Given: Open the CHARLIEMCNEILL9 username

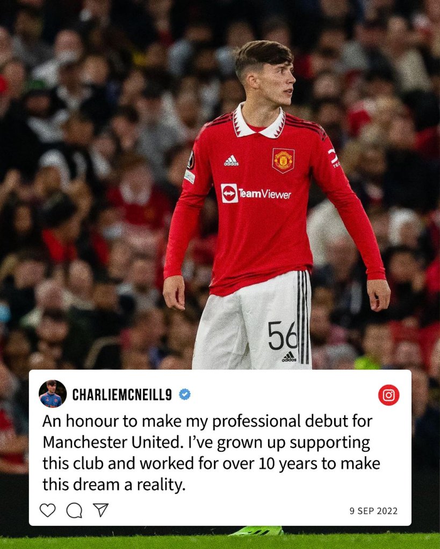Looking at the screenshot, I should tap(122, 394).
